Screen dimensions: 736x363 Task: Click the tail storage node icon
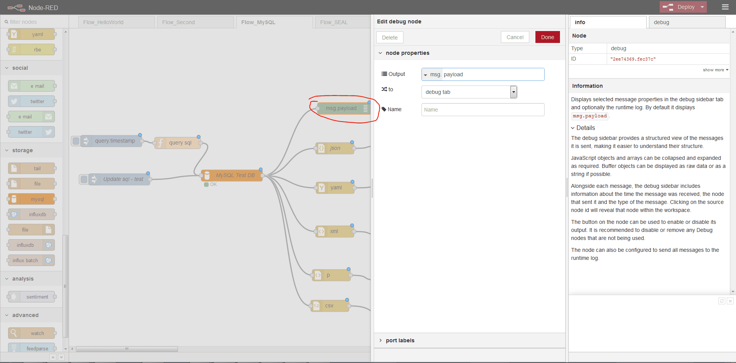14,168
